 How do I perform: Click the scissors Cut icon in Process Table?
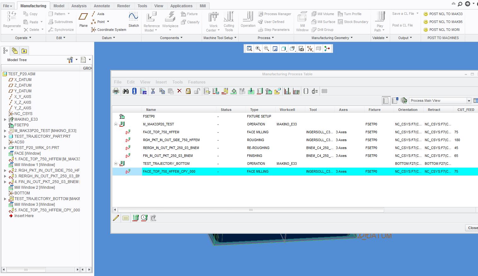[153, 91]
